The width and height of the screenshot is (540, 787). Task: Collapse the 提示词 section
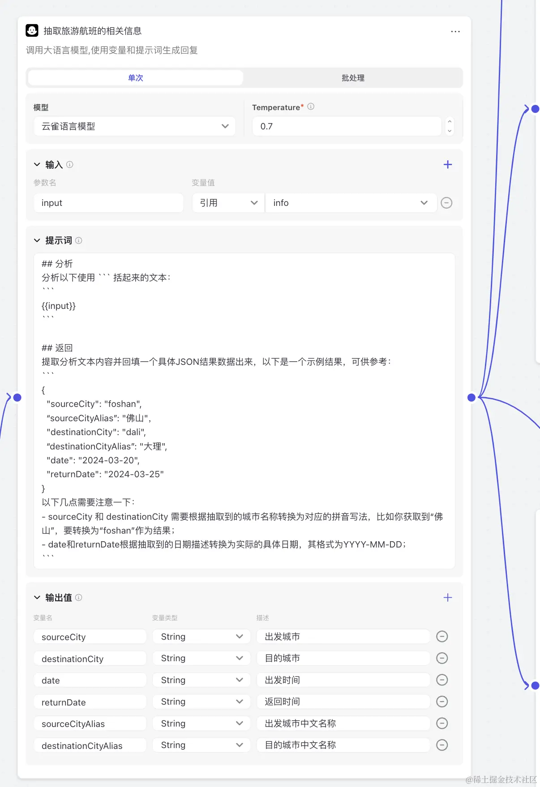click(x=37, y=240)
